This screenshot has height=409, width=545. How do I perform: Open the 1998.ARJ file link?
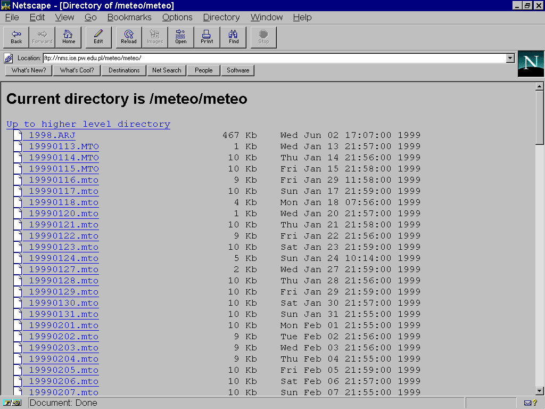click(x=52, y=135)
